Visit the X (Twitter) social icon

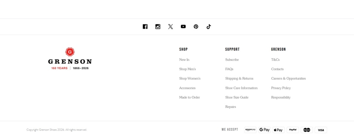tap(170, 27)
